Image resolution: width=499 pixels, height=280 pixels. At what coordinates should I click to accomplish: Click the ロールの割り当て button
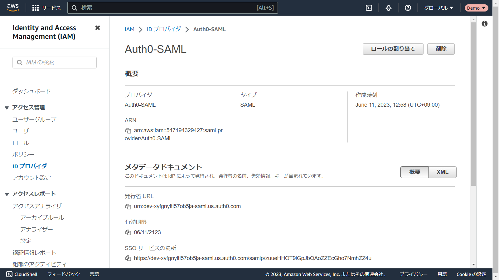pyautogui.click(x=393, y=49)
